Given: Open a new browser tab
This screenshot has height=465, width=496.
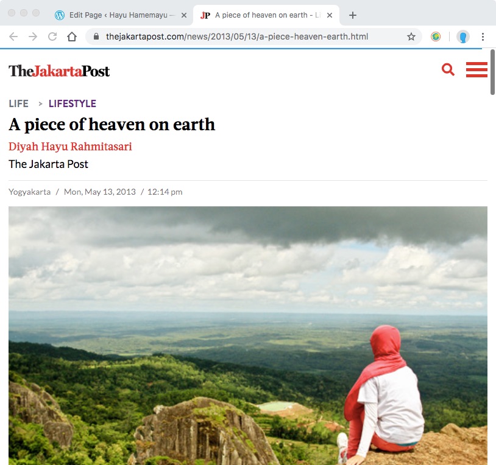Looking at the screenshot, I should pyautogui.click(x=352, y=15).
